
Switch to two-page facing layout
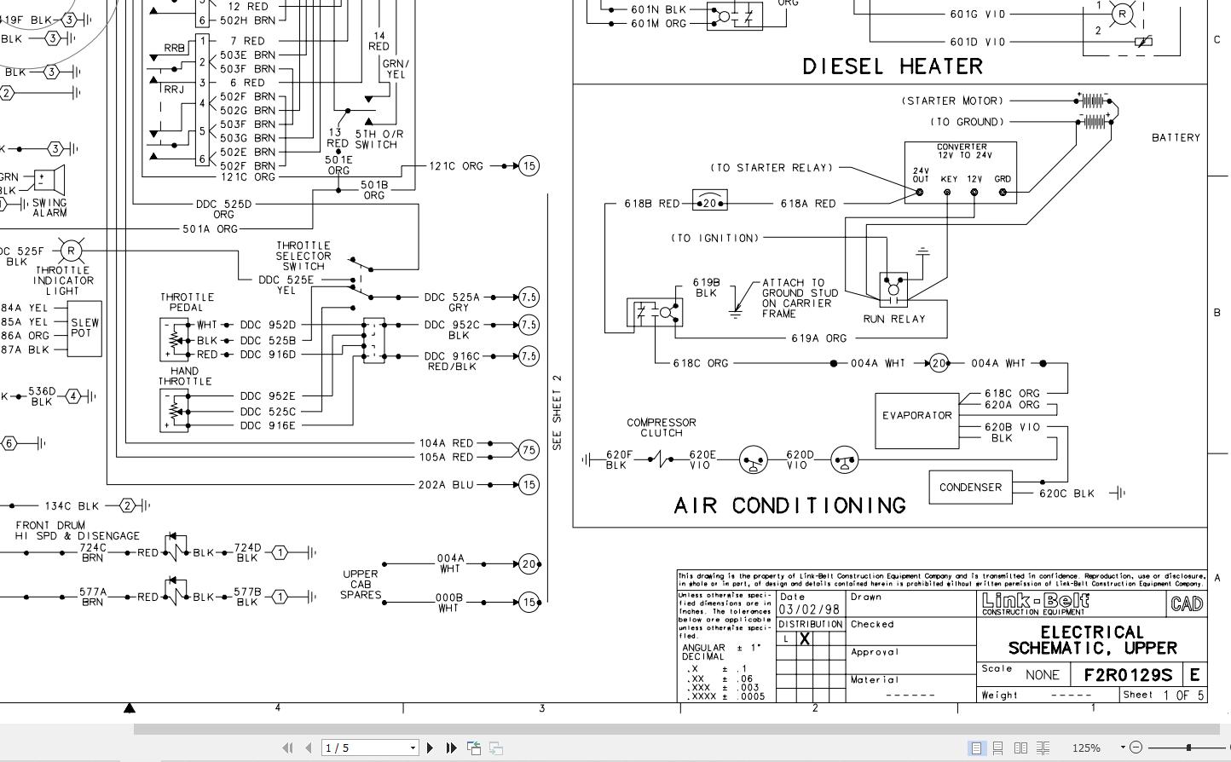[1020, 748]
